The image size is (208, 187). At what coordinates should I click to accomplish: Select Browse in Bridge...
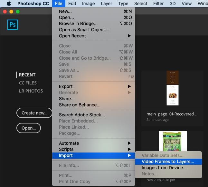click(93, 24)
